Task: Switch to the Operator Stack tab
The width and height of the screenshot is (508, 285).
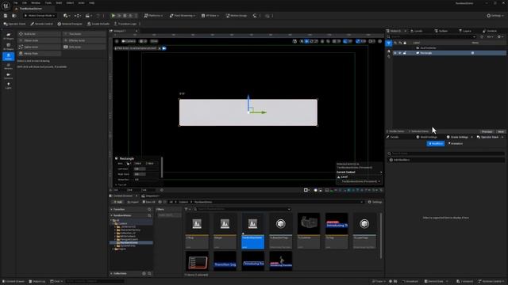Action: pos(489,137)
